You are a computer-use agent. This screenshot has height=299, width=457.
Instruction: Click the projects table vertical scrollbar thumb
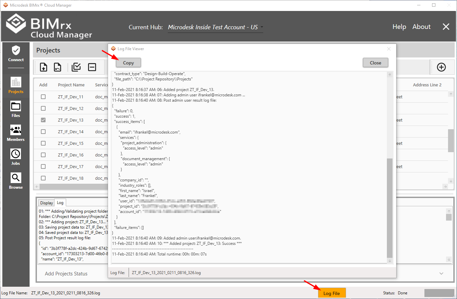[451, 141]
